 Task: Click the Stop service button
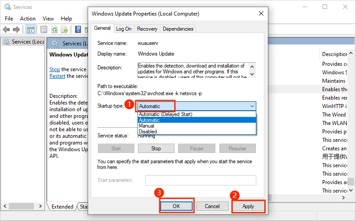pos(156,149)
